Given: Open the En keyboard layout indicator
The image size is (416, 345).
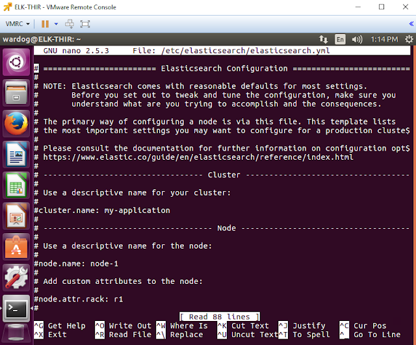Looking at the screenshot, I should [x=340, y=39].
